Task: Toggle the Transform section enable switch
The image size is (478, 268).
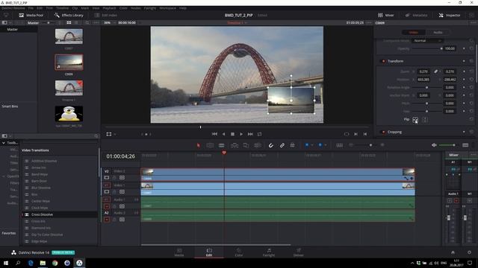Action: [x=383, y=61]
